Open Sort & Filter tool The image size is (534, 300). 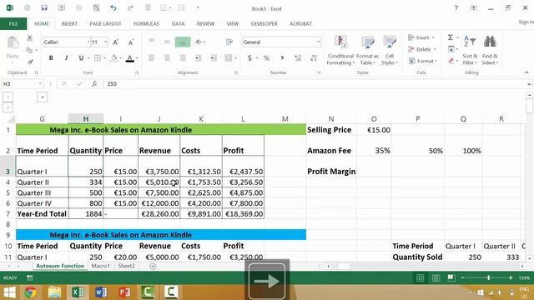click(470, 50)
